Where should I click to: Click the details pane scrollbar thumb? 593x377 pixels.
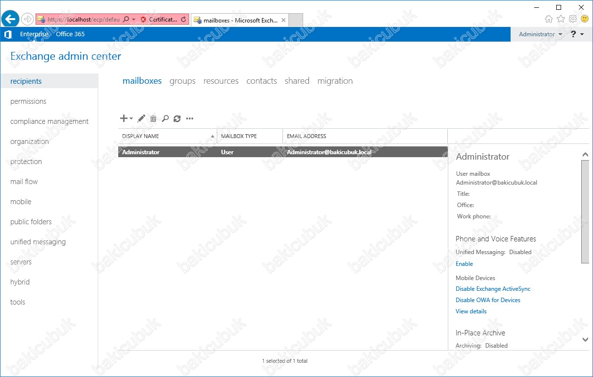[x=585, y=212]
